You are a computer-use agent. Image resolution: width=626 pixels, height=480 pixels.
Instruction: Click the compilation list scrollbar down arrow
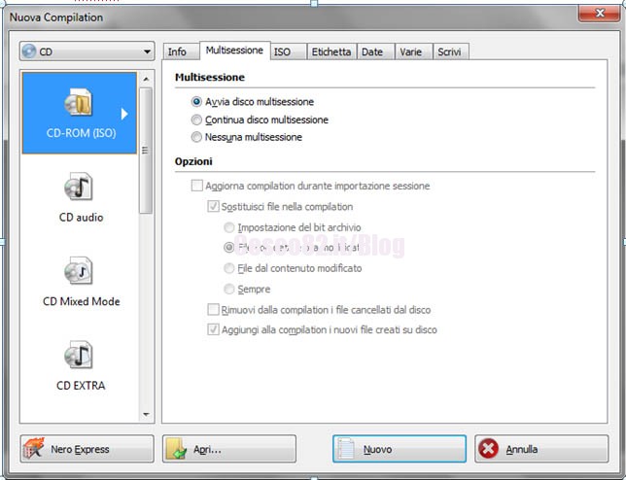click(x=146, y=415)
